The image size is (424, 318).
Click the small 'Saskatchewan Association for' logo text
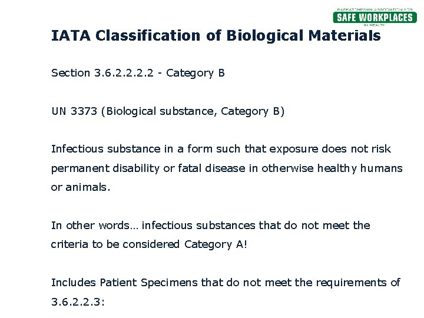coord(374,9)
